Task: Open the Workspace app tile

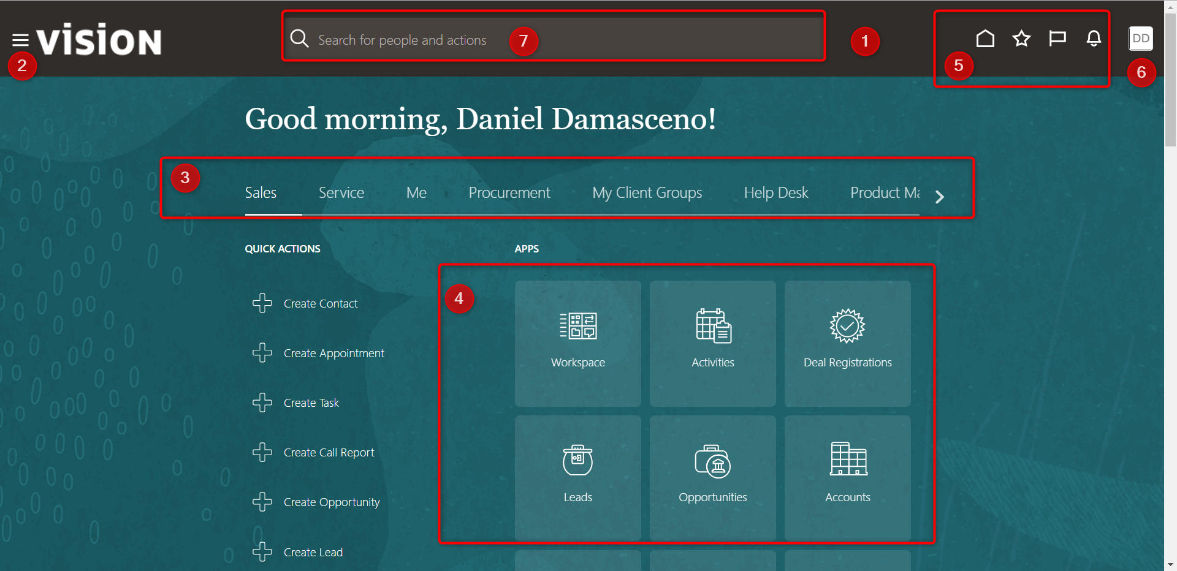Action: [x=577, y=343]
